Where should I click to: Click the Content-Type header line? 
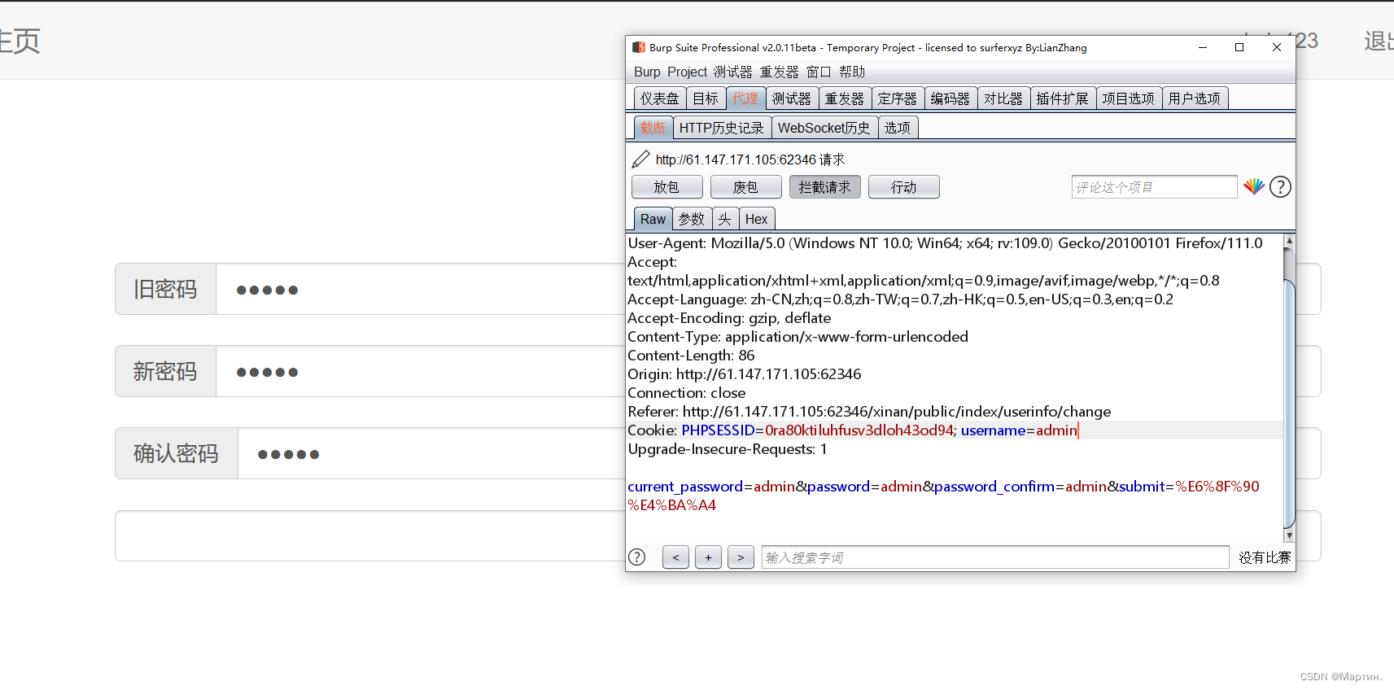pos(798,337)
